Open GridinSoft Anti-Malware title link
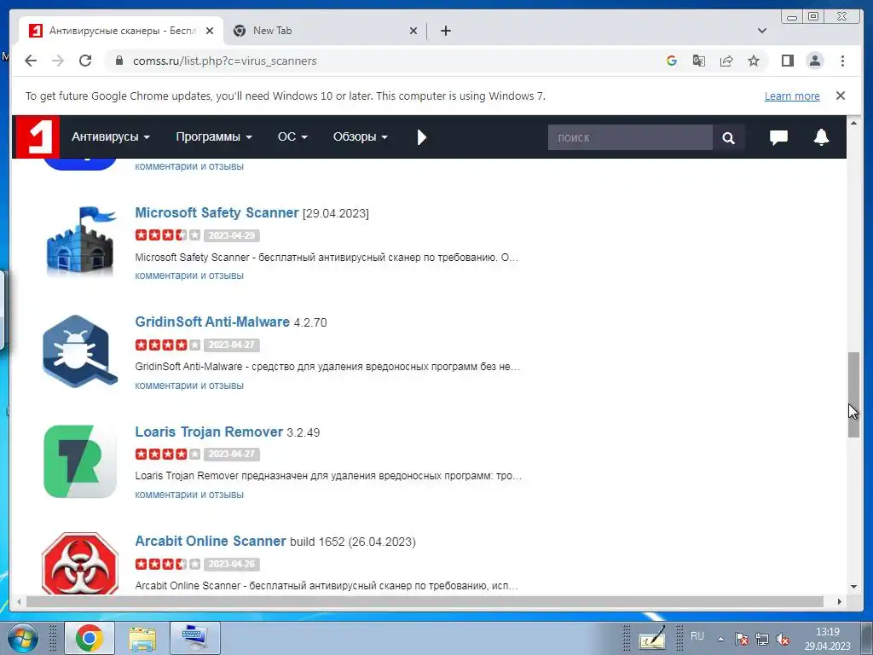Image resolution: width=873 pixels, height=655 pixels. click(212, 322)
